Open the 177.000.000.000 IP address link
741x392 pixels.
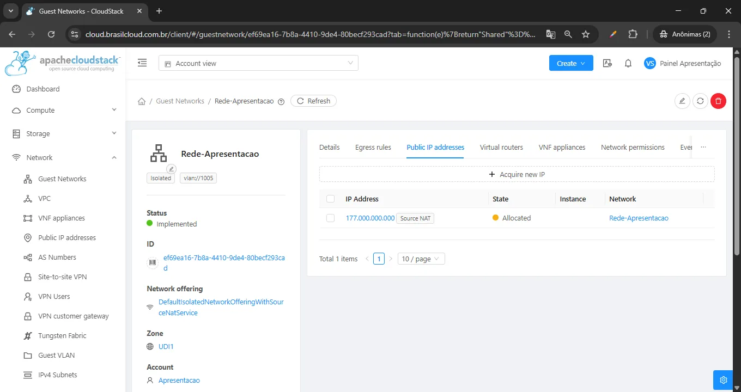pos(370,218)
